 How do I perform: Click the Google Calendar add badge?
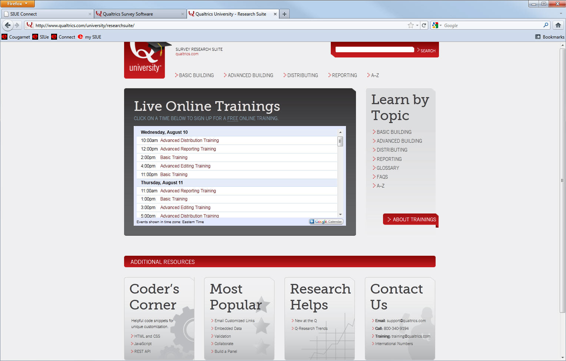pos(326,222)
